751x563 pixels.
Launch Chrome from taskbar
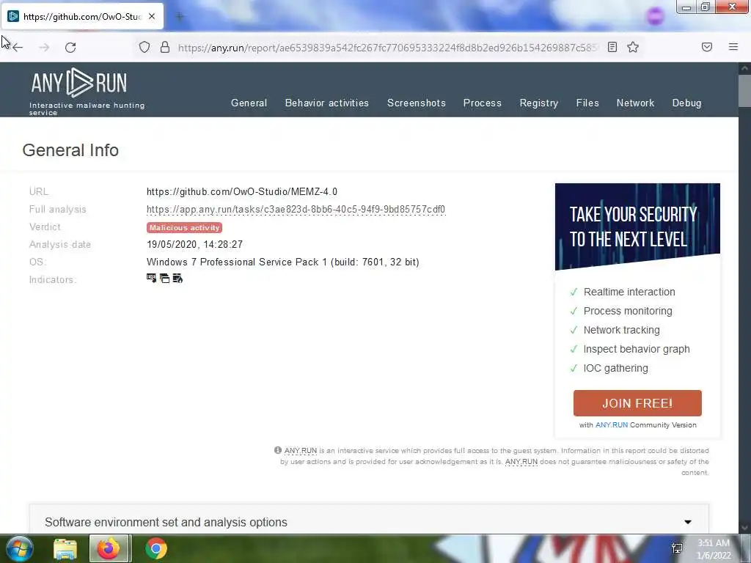(156, 548)
